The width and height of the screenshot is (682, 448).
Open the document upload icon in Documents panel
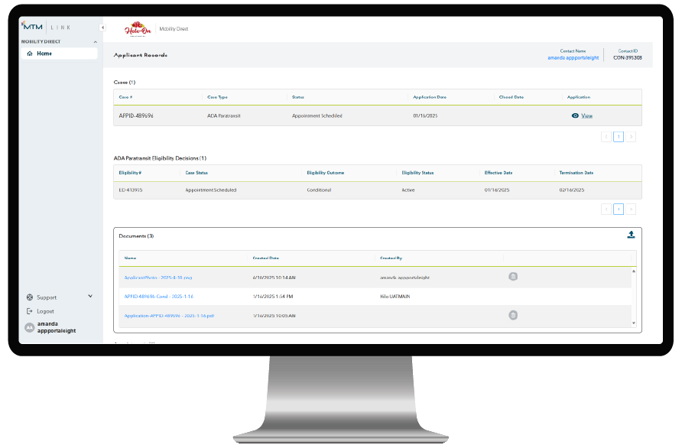point(631,235)
